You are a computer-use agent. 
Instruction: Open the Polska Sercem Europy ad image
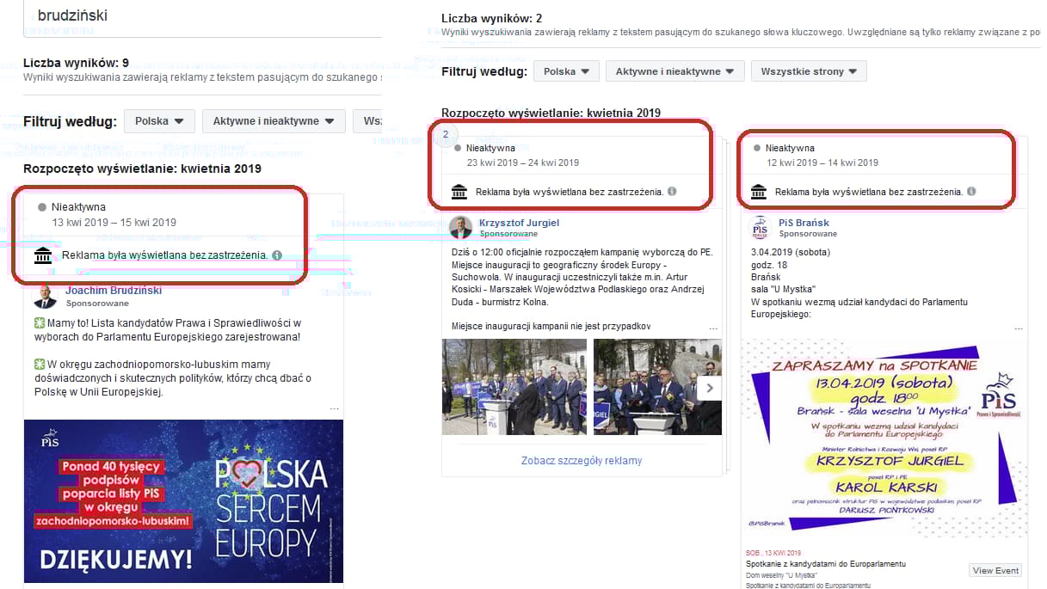point(183,501)
